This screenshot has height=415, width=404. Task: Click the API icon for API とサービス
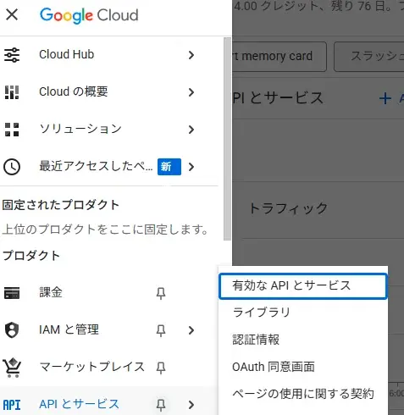(x=12, y=405)
